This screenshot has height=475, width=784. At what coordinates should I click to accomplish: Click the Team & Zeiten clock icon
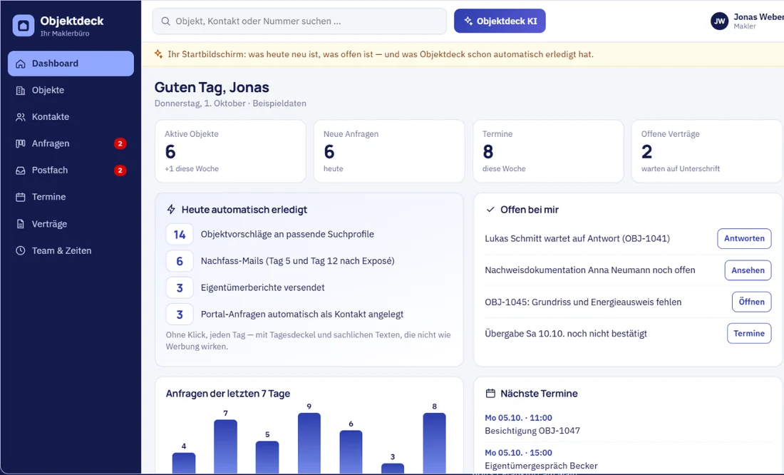[x=21, y=250]
